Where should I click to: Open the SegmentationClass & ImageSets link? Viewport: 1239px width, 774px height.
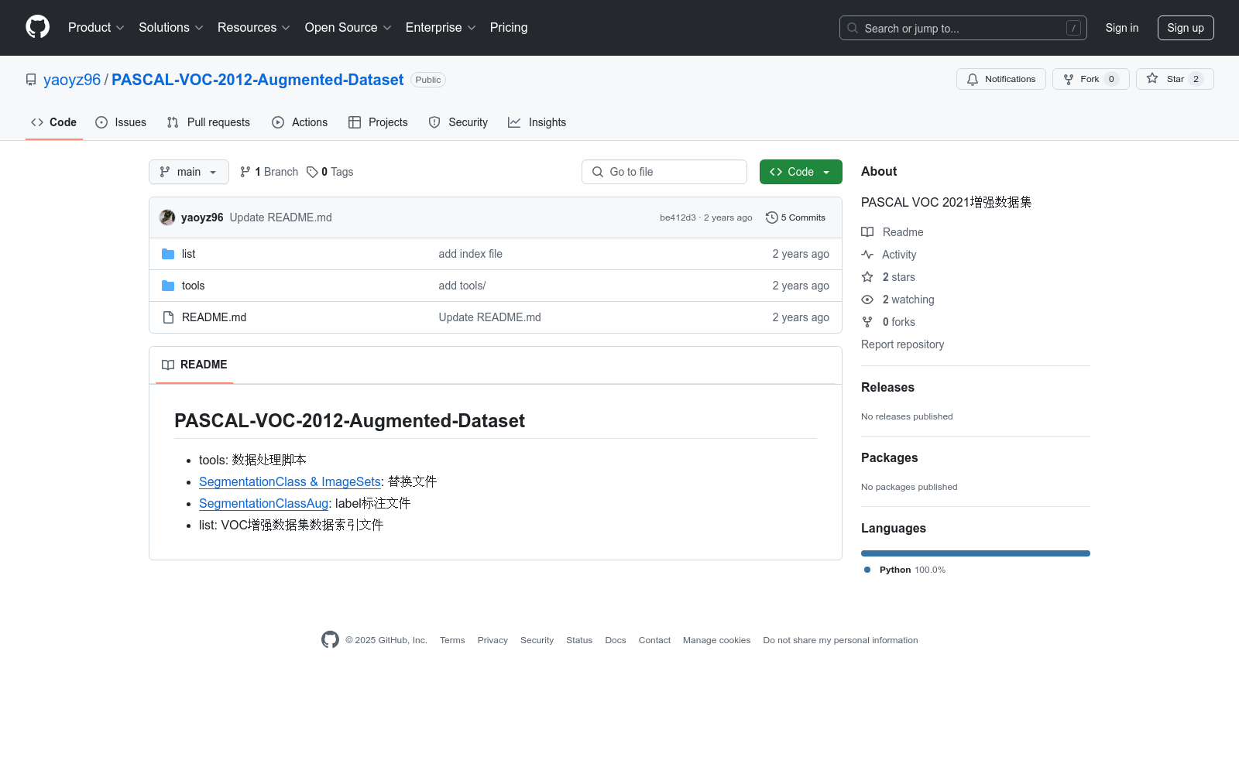coord(290,481)
